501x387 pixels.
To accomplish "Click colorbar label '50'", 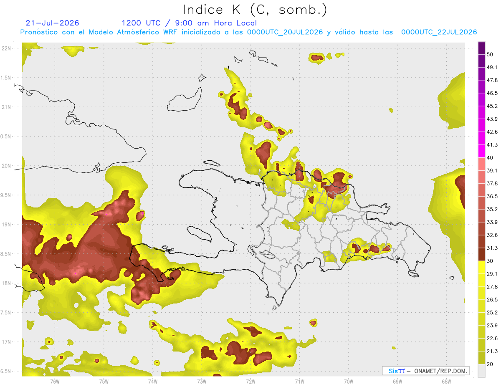I will pos(490,54).
